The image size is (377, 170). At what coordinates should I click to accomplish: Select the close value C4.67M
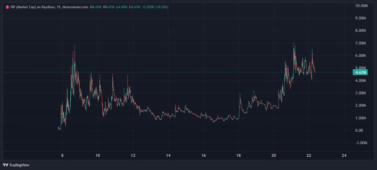[x=134, y=7]
